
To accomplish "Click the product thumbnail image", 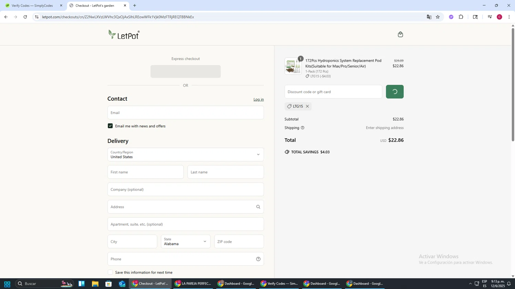I will pyautogui.click(x=293, y=66).
